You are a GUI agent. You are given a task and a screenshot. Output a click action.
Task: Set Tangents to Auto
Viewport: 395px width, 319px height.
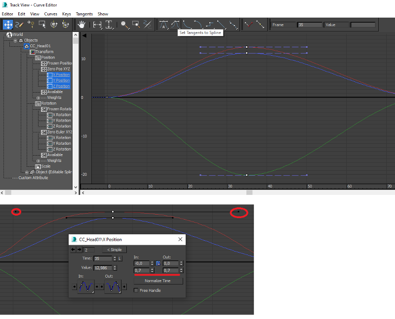pyautogui.click(x=164, y=25)
